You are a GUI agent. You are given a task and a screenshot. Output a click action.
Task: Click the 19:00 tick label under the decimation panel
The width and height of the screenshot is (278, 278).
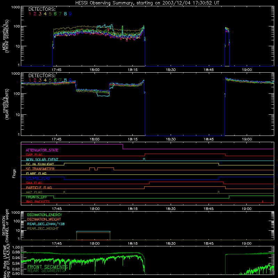[247, 244]
